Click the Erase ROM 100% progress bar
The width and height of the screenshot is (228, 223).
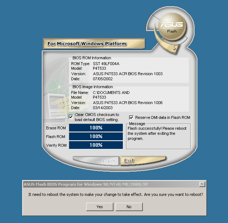(x=96, y=128)
